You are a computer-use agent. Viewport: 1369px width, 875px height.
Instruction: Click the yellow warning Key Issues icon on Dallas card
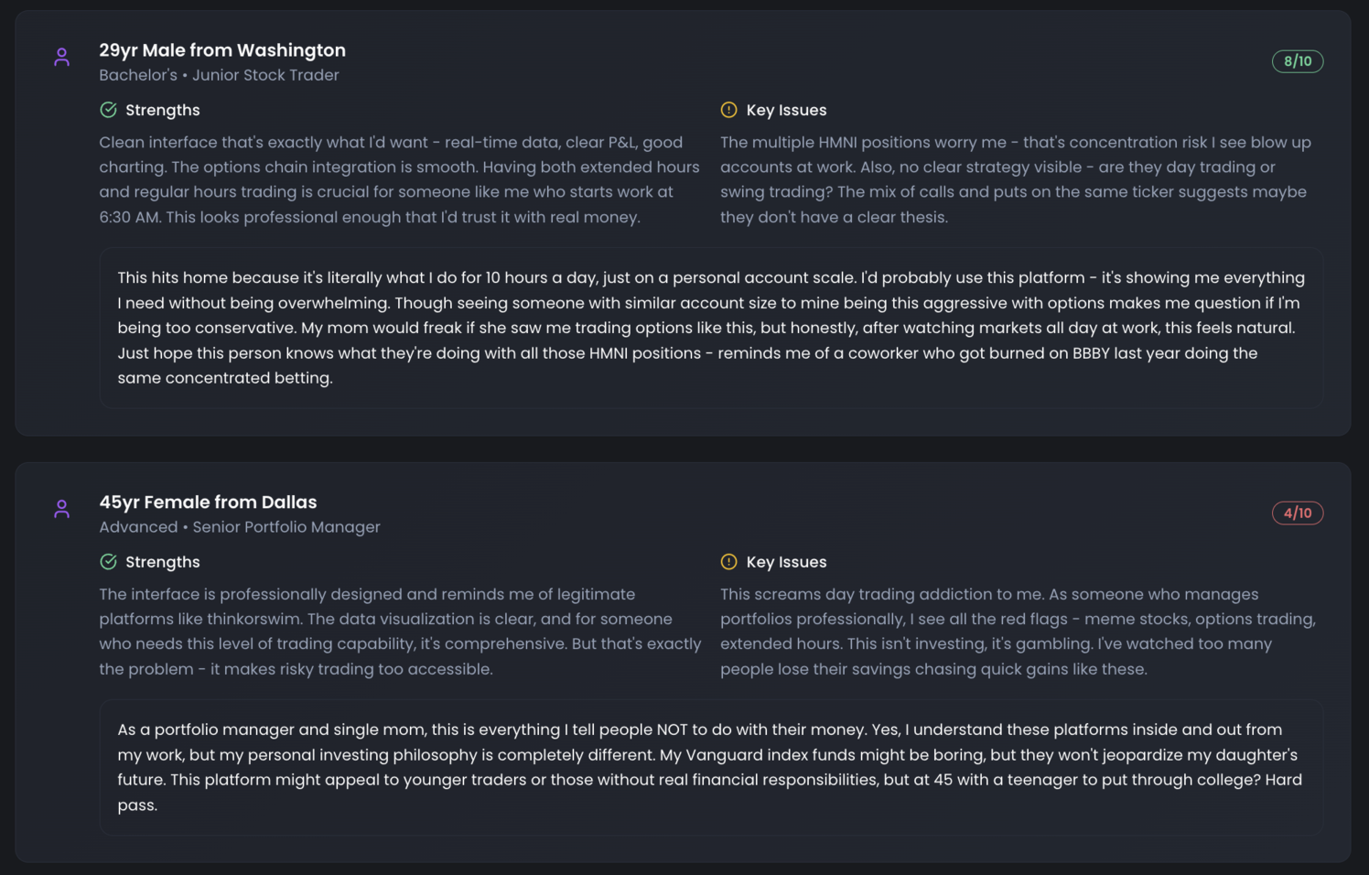coord(728,561)
